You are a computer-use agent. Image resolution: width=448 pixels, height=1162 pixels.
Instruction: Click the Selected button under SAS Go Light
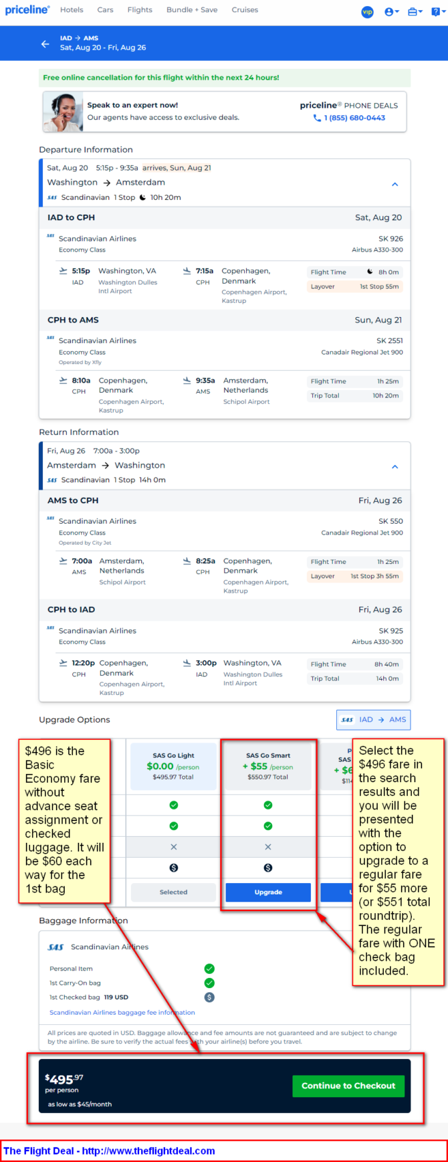click(x=173, y=892)
